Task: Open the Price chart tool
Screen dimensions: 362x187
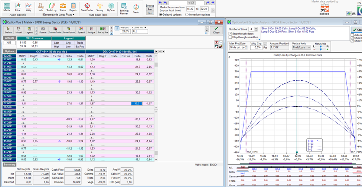Action: [18, 7]
